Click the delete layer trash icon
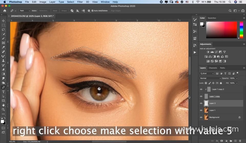 pos(240,141)
